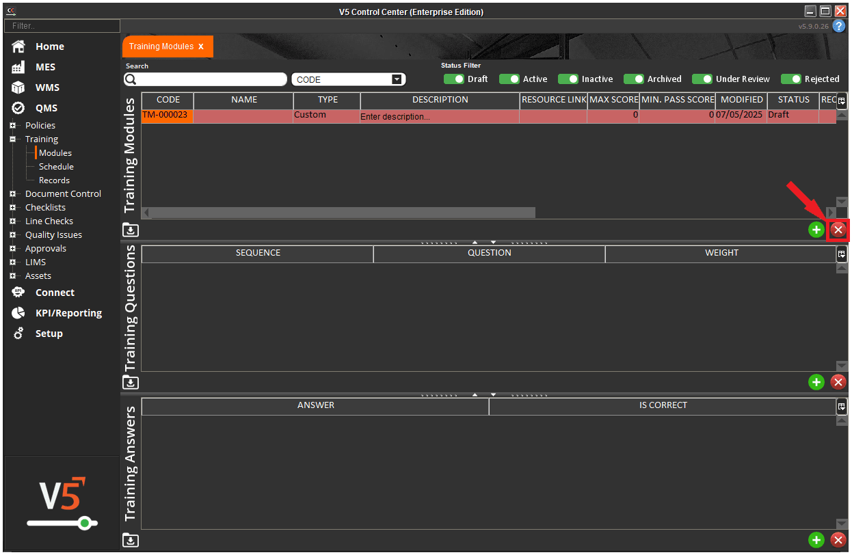Expand the Document Control tree node
Image resolution: width=852 pixels, height=555 pixels.
point(12,194)
